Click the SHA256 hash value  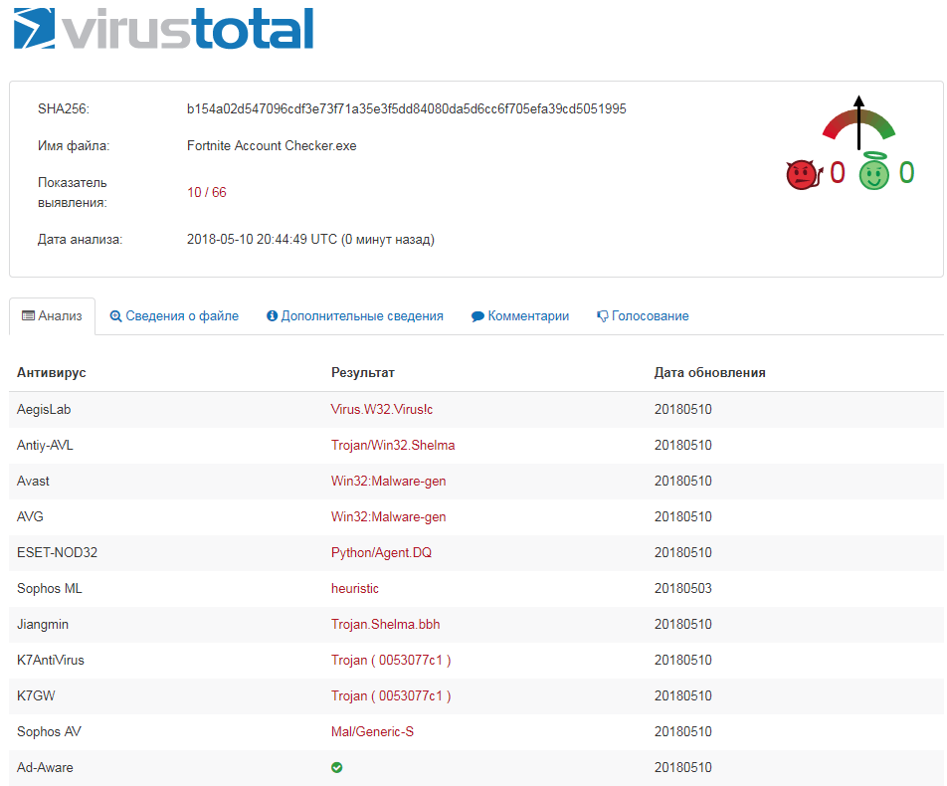(x=407, y=108)
